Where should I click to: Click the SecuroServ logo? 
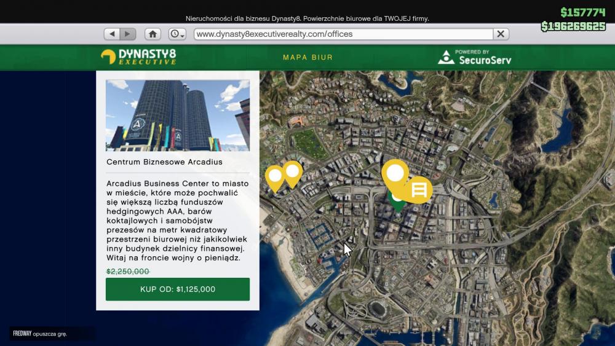point(475,57)
